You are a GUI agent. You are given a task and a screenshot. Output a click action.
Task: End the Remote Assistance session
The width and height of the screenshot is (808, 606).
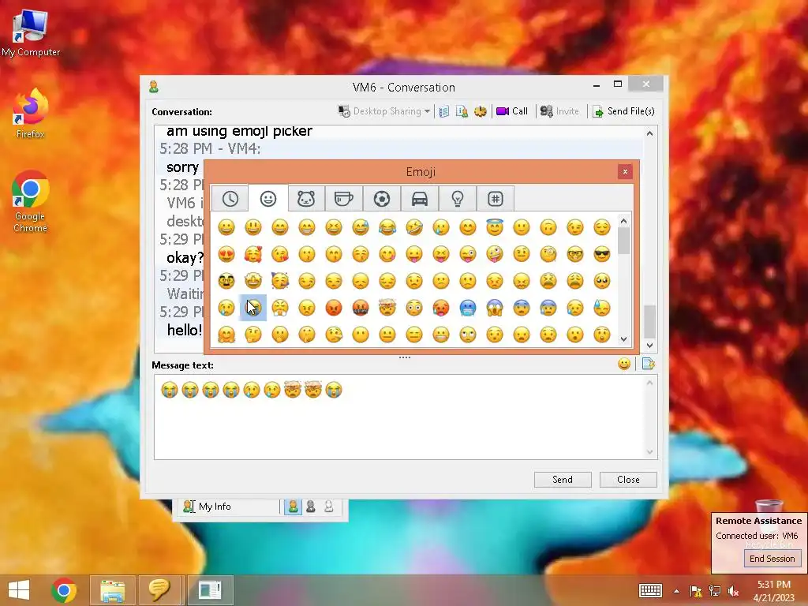point(772,559)
